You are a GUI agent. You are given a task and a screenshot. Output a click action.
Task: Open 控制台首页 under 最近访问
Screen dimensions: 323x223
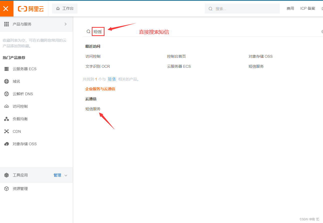(176, 56)
